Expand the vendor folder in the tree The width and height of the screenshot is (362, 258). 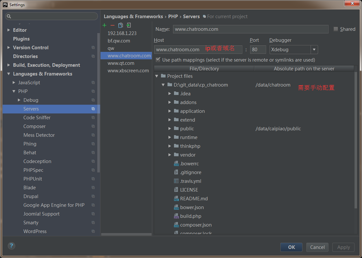point(169,155)
